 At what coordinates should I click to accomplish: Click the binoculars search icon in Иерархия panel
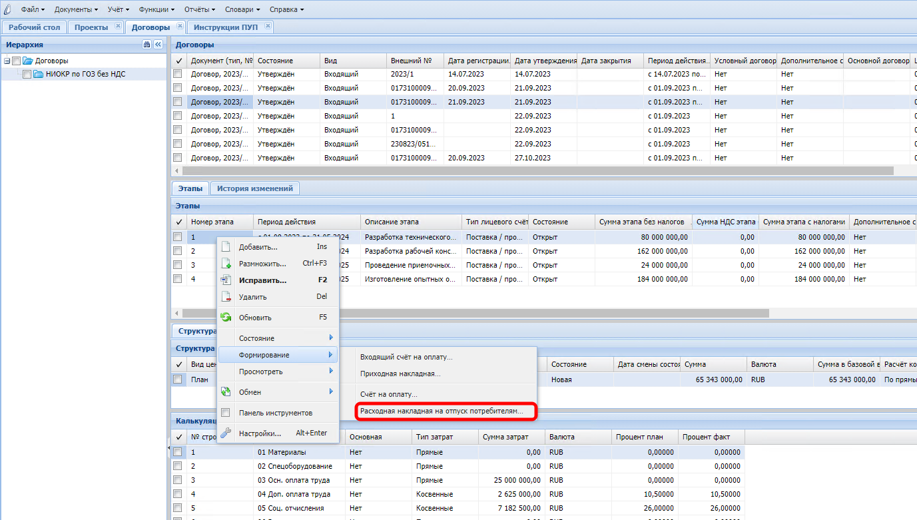147,45
